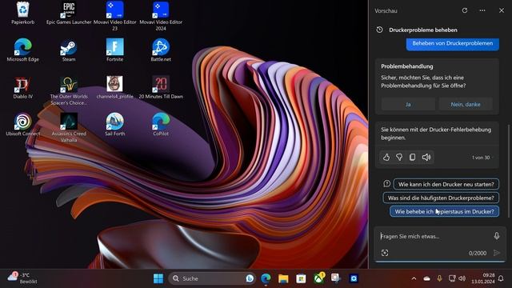Open the Copilot more options menu

[x=482, y=10]
